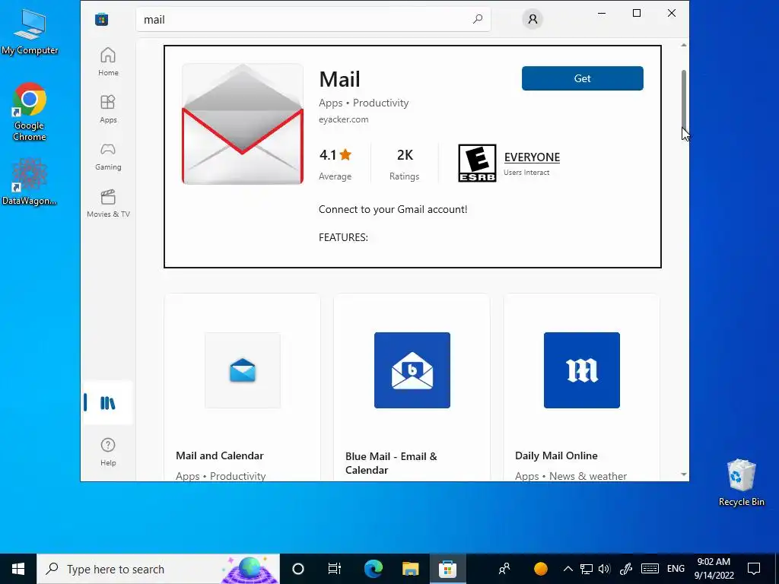Click ENG language indicator

(676, 569)
